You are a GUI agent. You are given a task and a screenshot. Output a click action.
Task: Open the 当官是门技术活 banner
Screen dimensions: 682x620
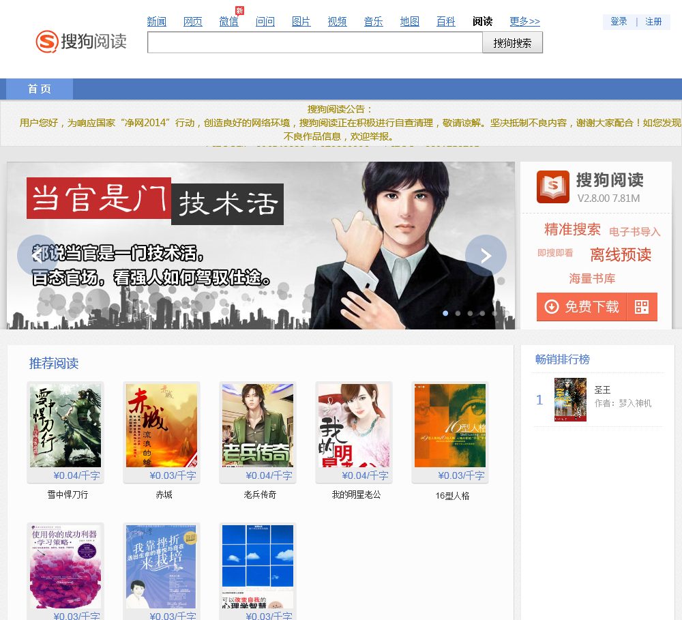pos(261,246)
